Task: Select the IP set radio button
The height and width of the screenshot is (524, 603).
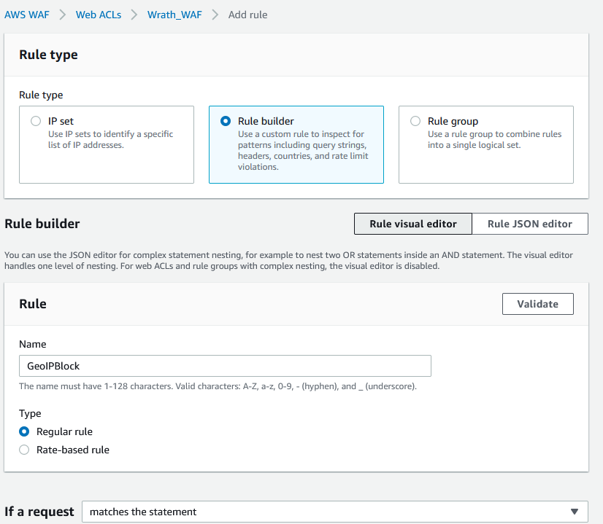Action: tap(36, 122)
